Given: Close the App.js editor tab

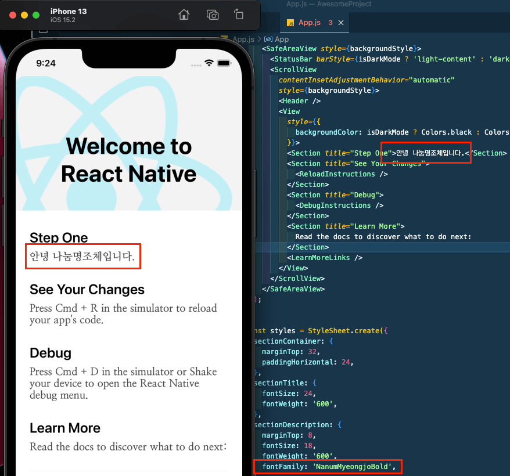Looking at the screenshot, I should pyautogui.click(x=341, y=23).
